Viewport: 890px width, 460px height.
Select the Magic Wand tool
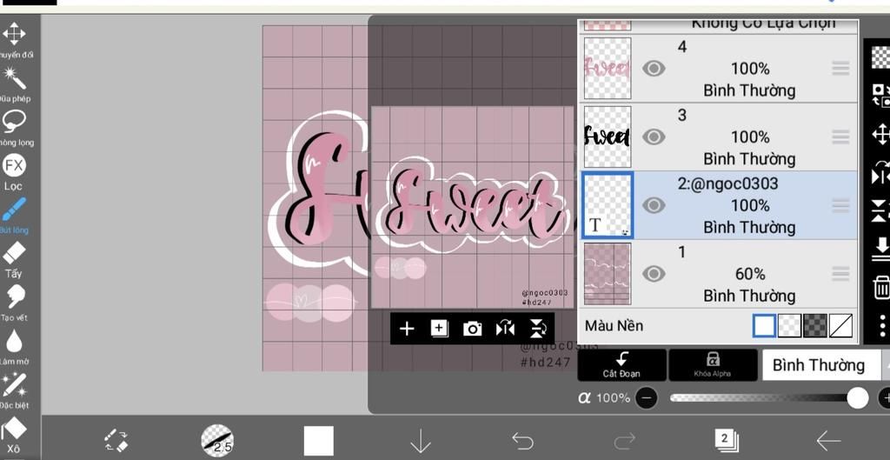[x=14, y=78]
